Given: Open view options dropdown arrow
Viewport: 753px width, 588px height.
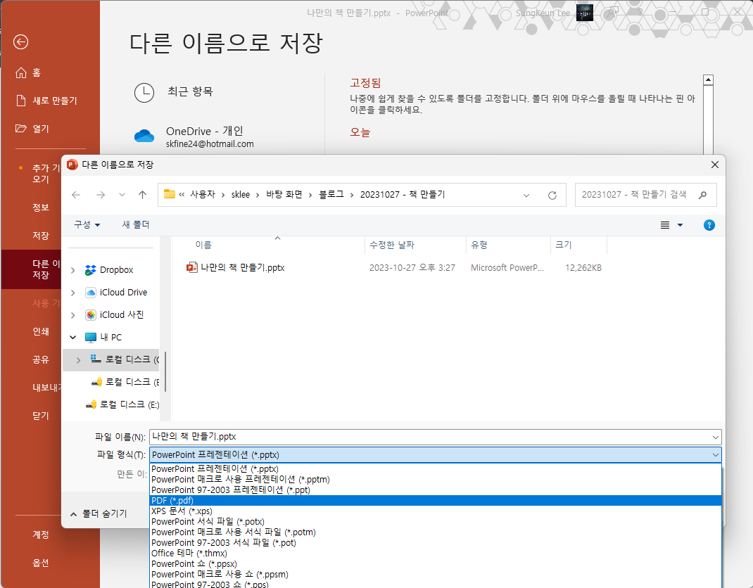Looking at the screenshot, I should click(x=680, y=225).
